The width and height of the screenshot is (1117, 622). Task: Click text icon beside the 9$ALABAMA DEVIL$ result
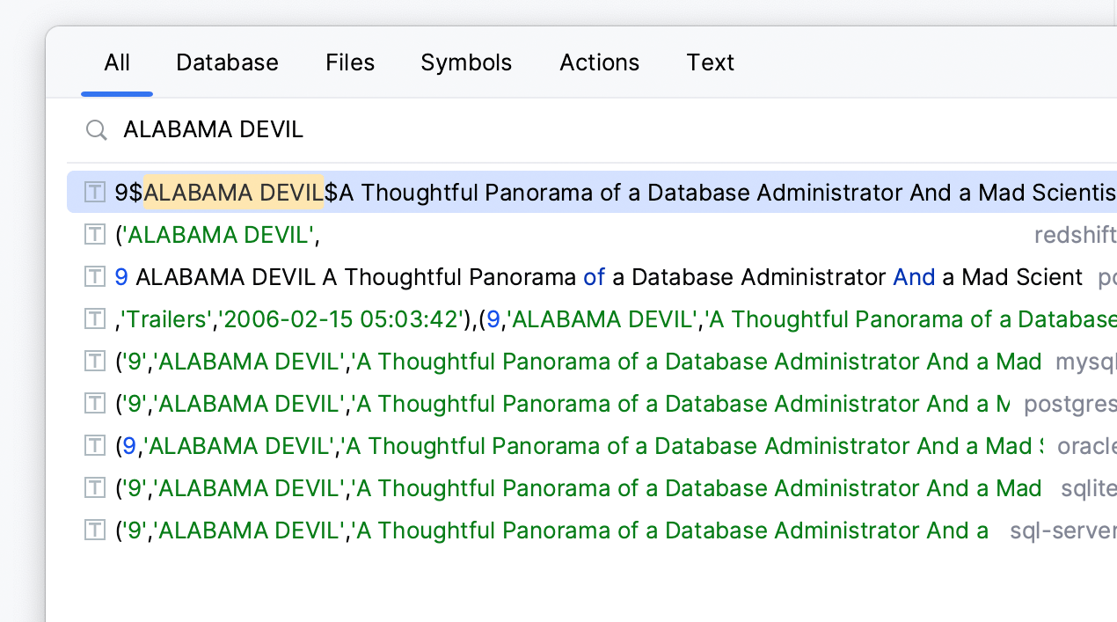coord(95,192)
